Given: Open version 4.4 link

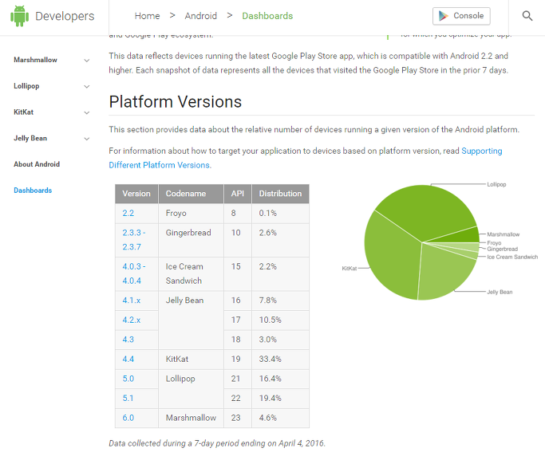Looking at the screenshot, I should coord(128,359).
